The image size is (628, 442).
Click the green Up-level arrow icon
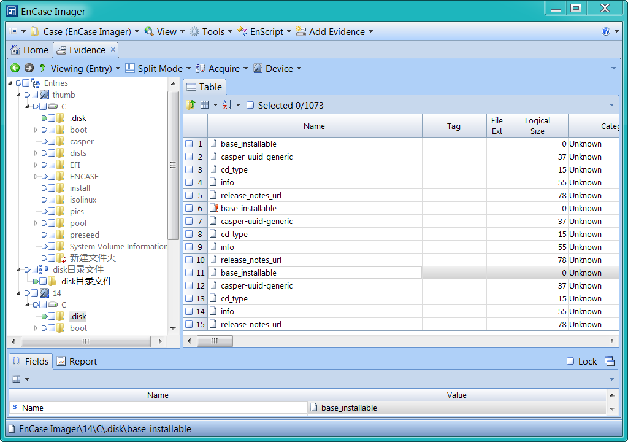(x=42, y=68)
